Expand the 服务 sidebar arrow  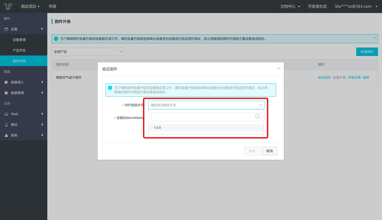click(42, 135)
